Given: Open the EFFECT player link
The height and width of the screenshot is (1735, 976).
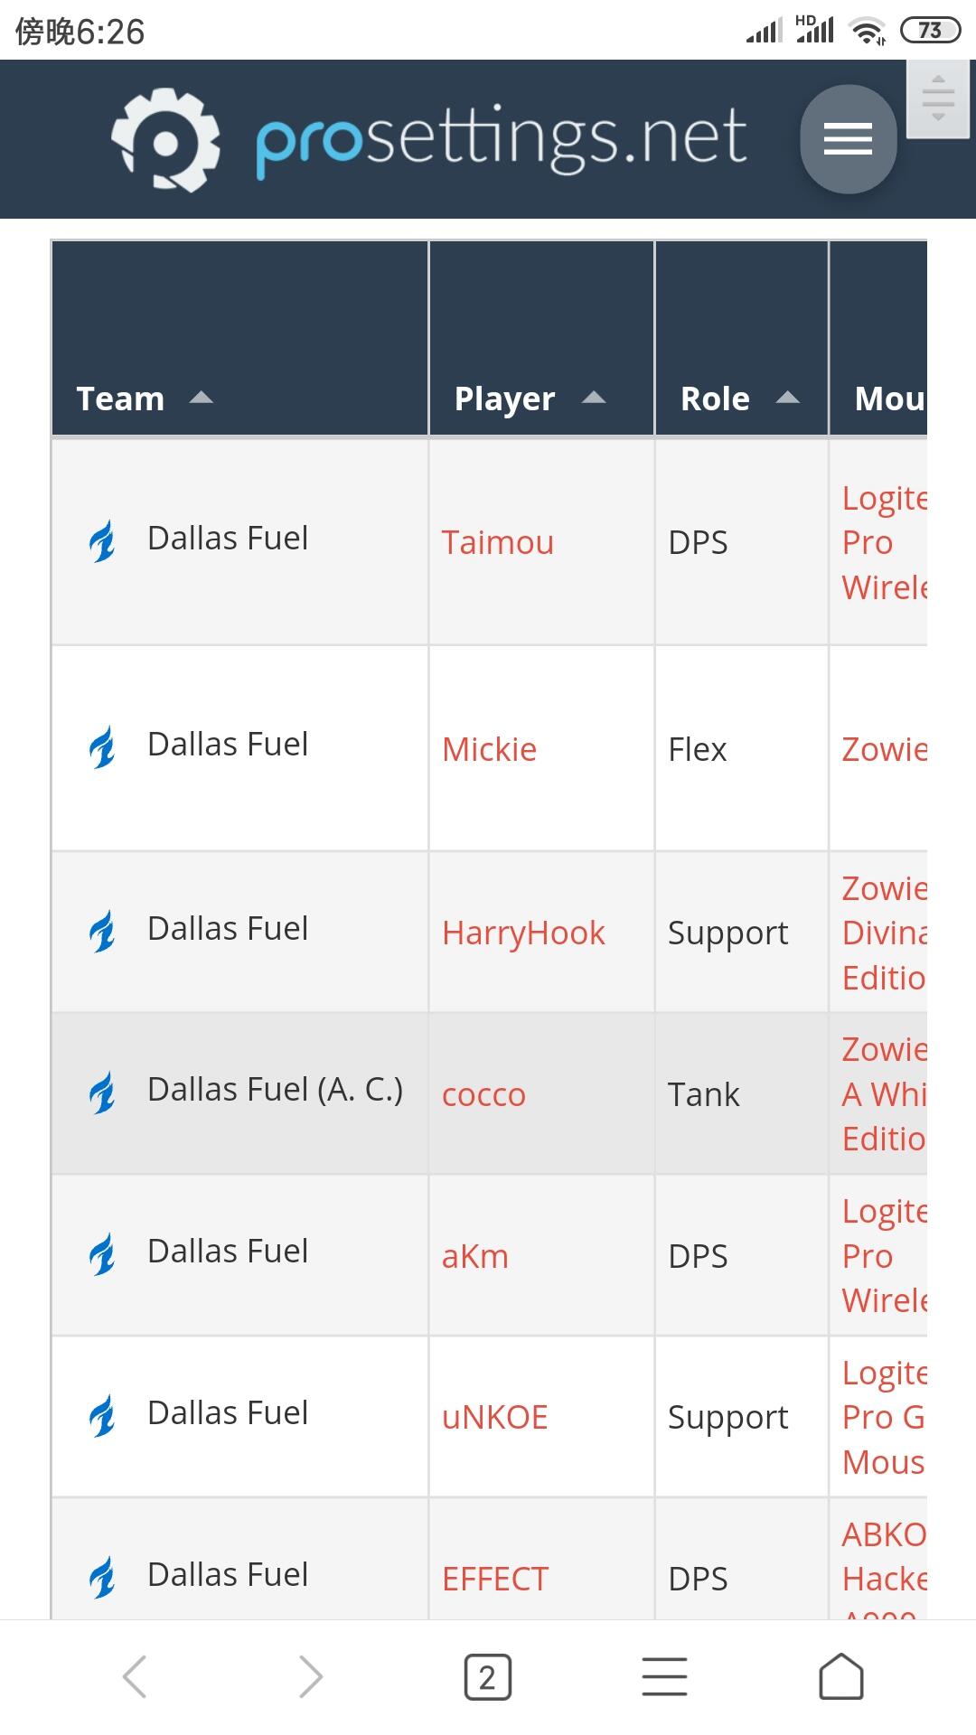Looking at the screenshot, I should pyautogui.click(x=494, y=1580).
